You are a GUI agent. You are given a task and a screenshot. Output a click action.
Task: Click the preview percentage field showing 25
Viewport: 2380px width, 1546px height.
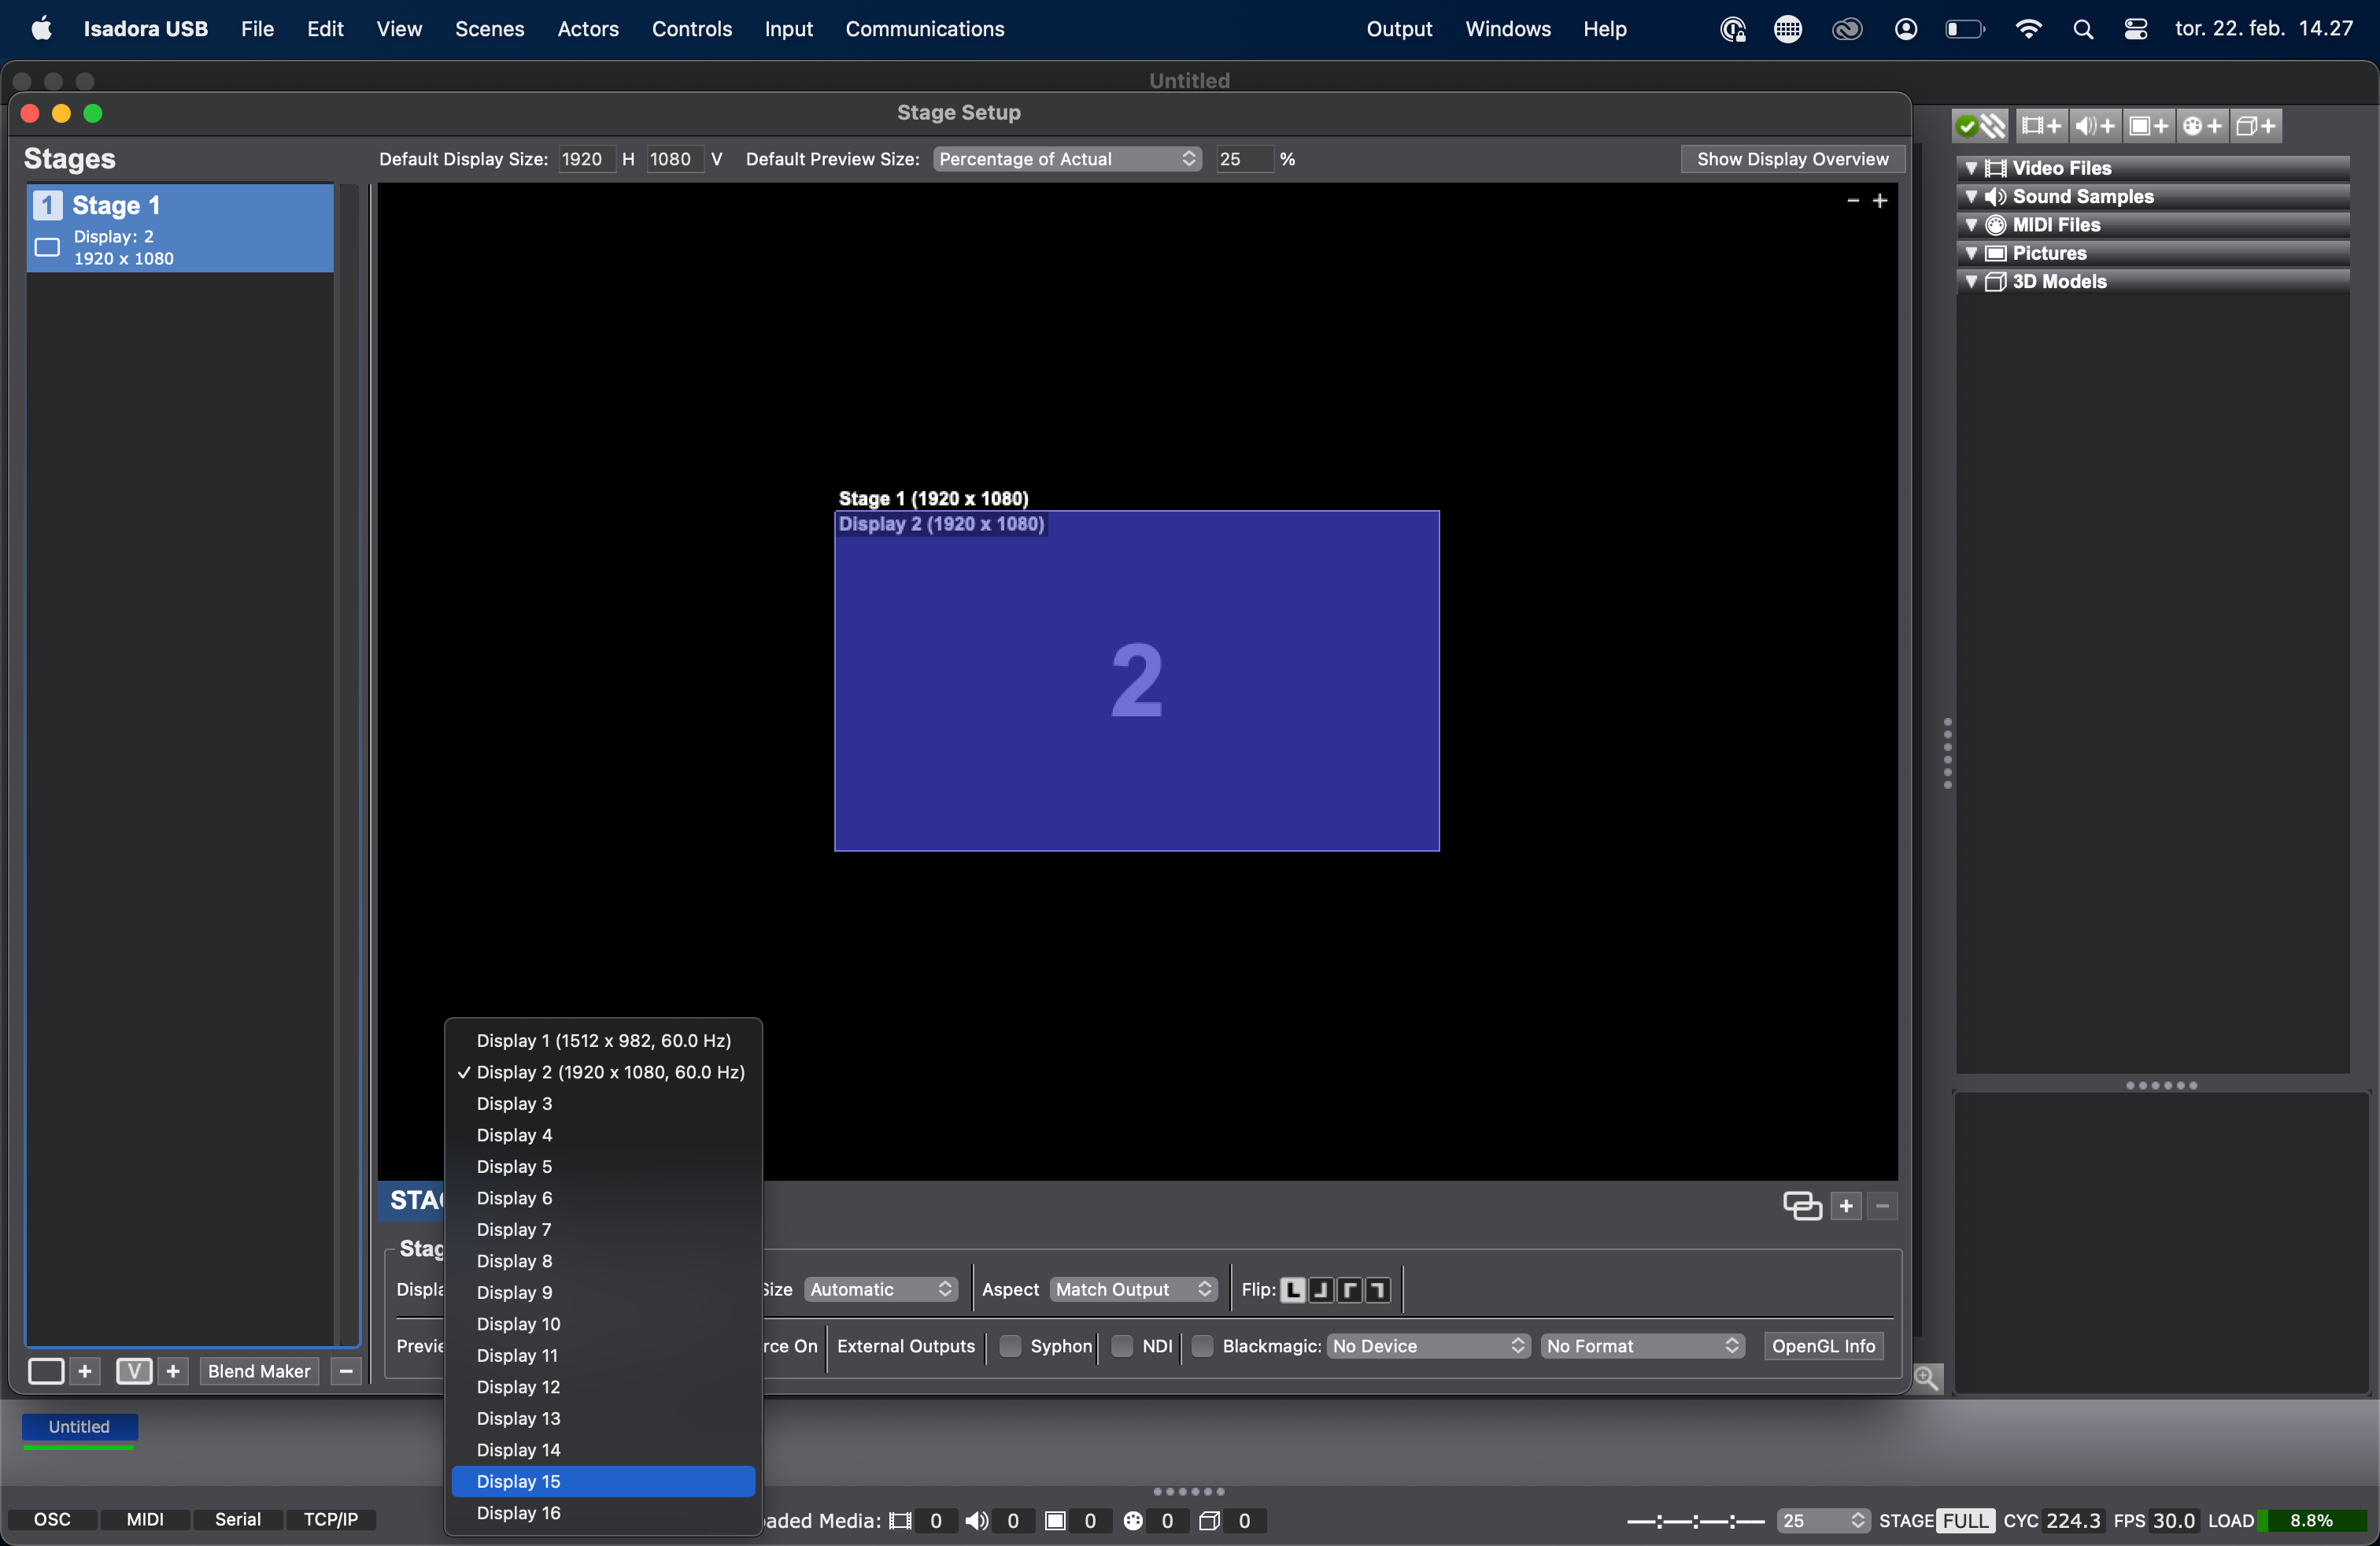(x=1244, y=159)
